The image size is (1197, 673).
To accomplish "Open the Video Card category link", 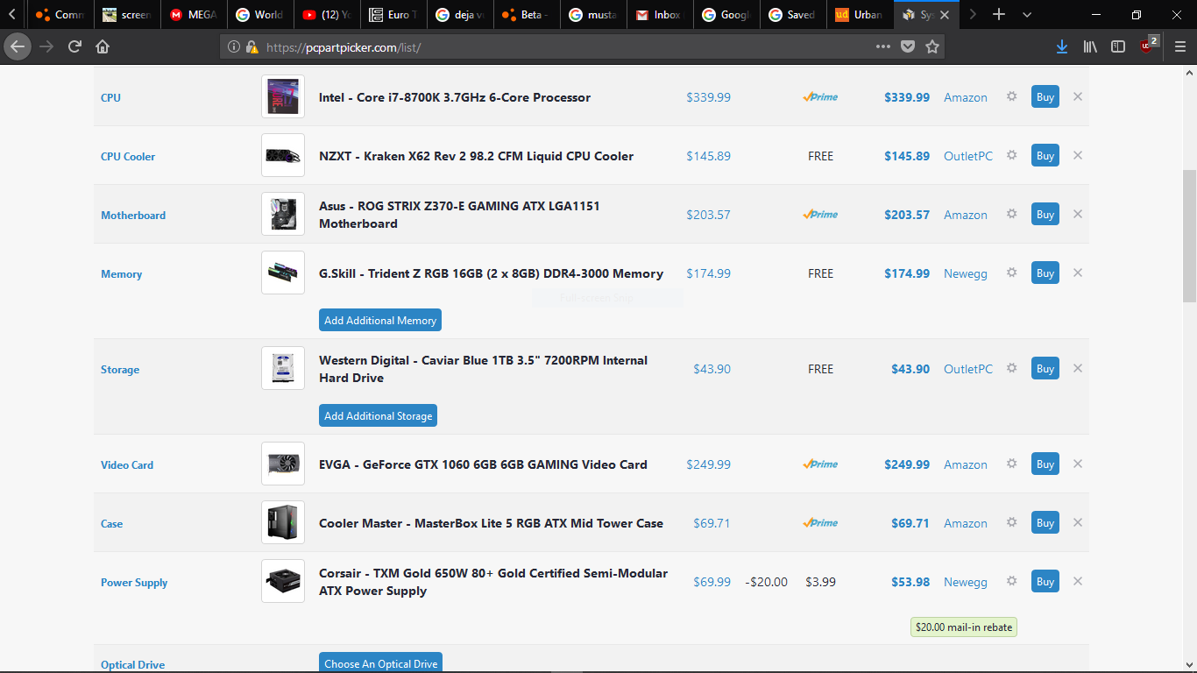I will point(127,464).
